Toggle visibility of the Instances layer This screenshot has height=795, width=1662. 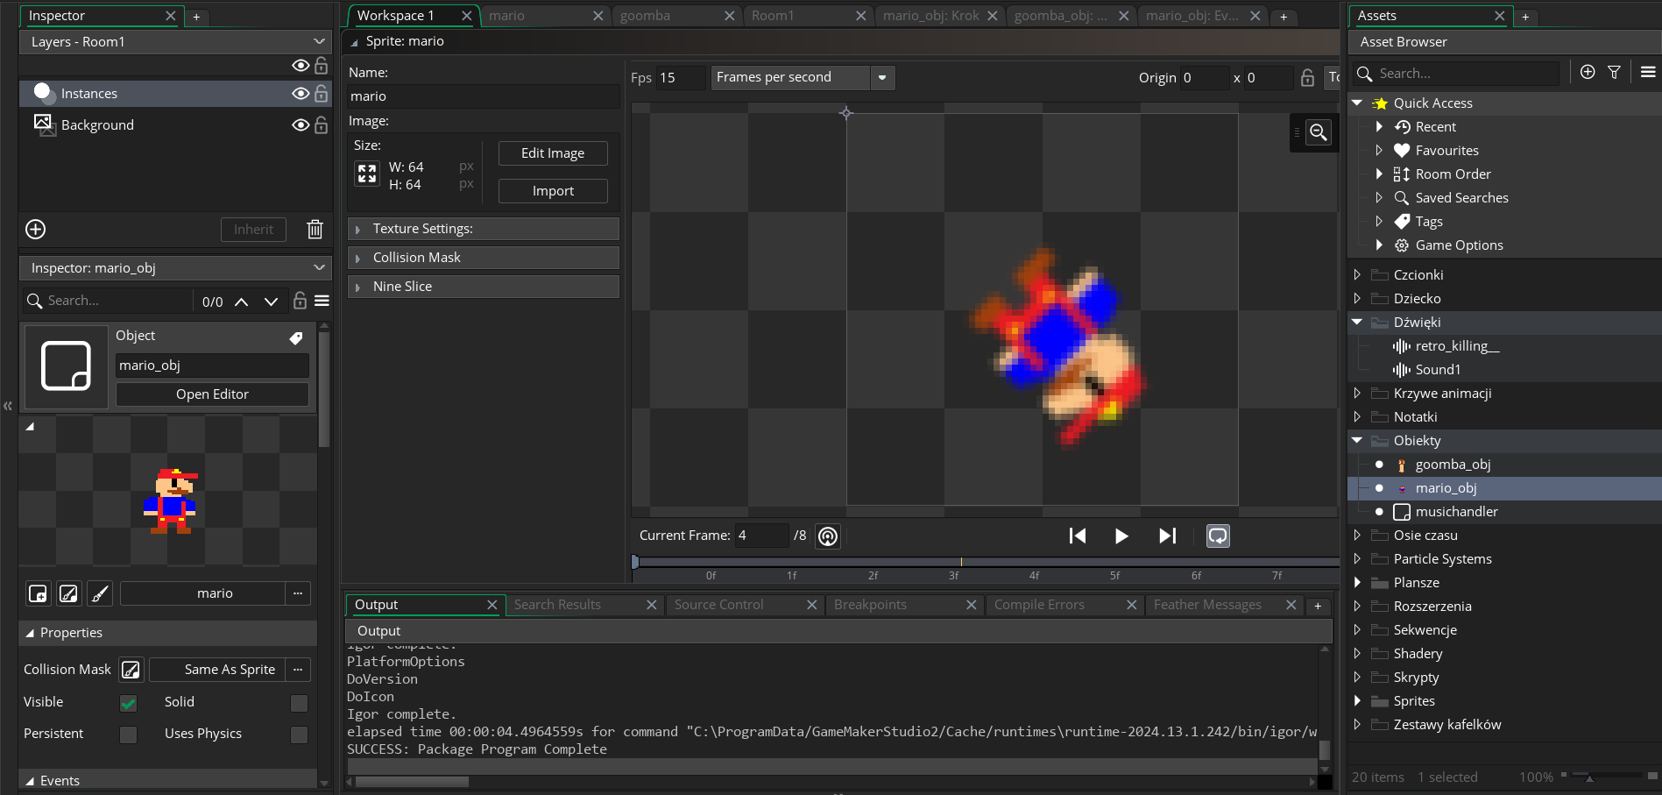pos(301,94)
